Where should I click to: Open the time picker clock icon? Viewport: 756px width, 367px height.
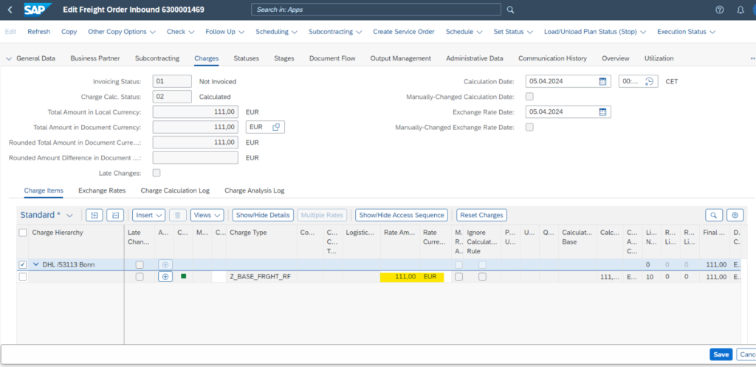tap(649, 81)
